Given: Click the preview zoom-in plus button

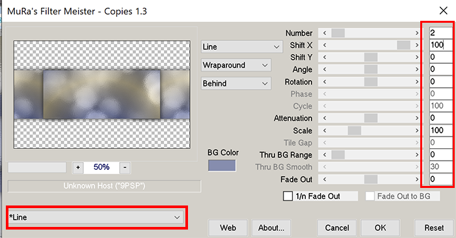Looking at the screenshot, I should [x=78, y=167].
